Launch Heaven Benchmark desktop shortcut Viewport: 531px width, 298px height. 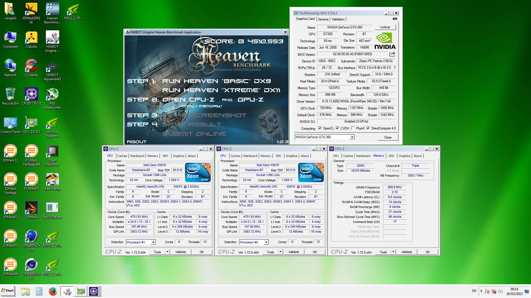click(x=52, y=13)
